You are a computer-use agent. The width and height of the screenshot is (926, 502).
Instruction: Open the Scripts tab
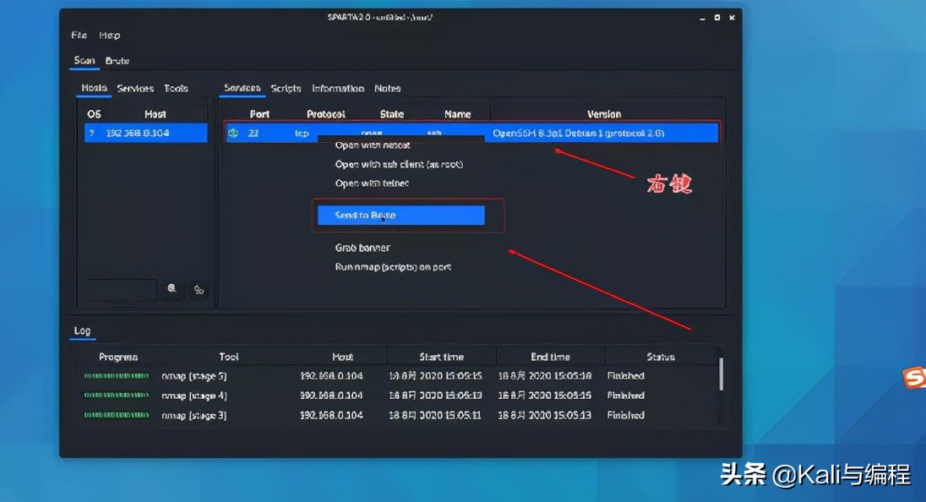(x=286, y=89)
